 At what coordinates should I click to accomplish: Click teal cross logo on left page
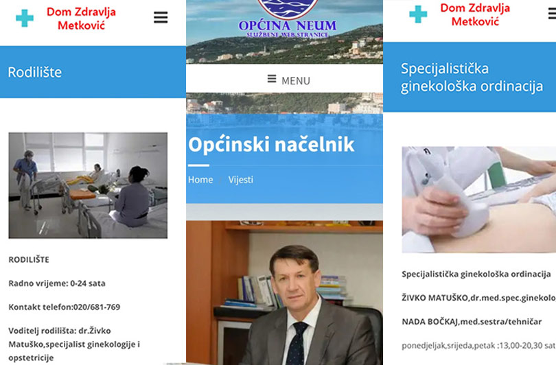pyautogui.click(x=25, y=18)
